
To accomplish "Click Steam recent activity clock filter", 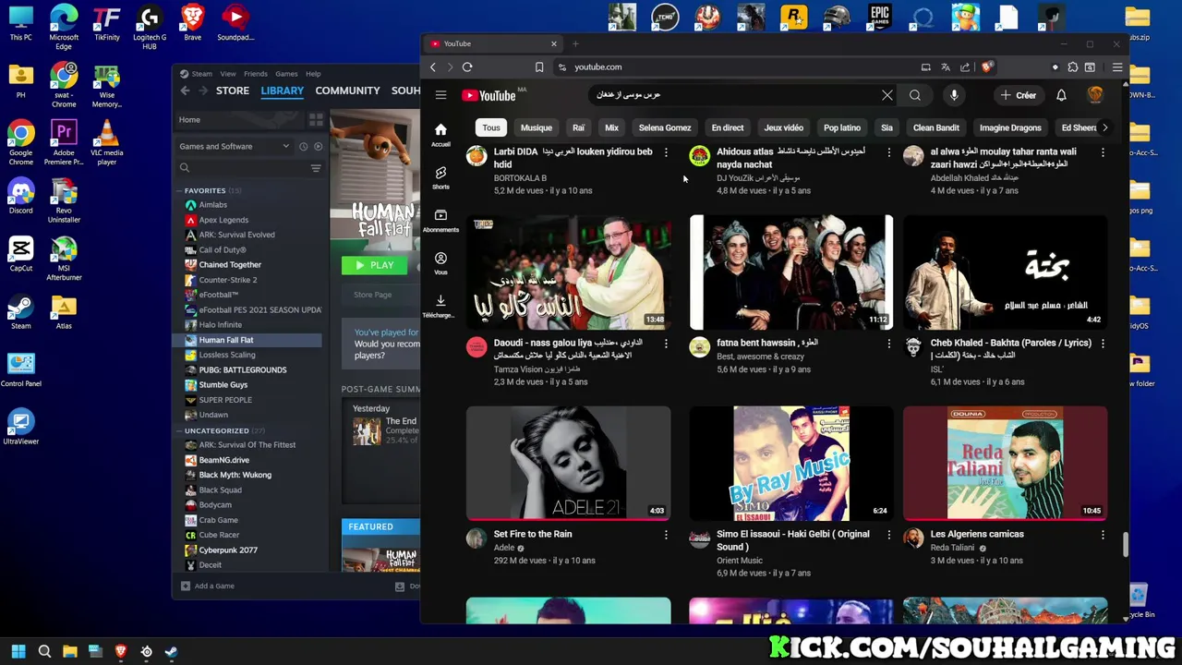I will tap(303, 146).
